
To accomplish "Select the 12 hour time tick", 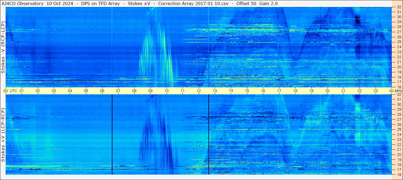I will 199,91.
